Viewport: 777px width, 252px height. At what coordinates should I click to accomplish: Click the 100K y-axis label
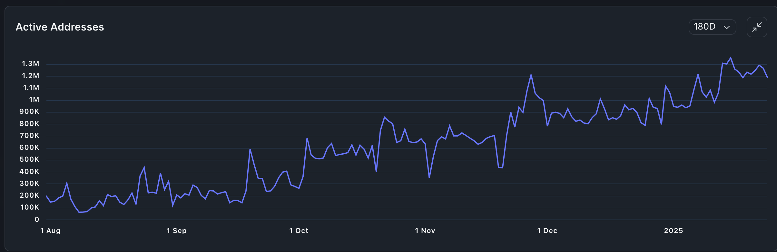[30, 207]
